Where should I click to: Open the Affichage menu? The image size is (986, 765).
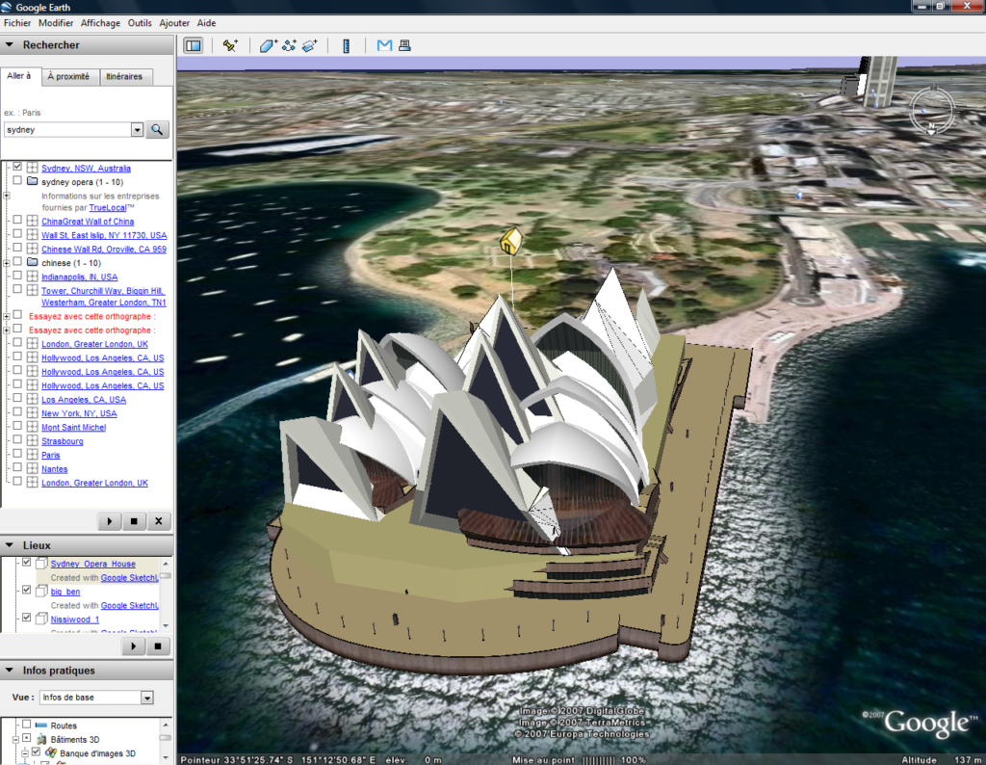[100, 23]
